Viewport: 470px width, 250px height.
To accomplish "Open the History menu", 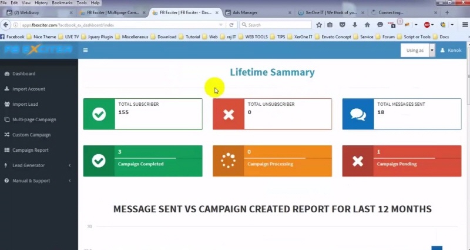I will pyautogui.click(x=41, y=3).
